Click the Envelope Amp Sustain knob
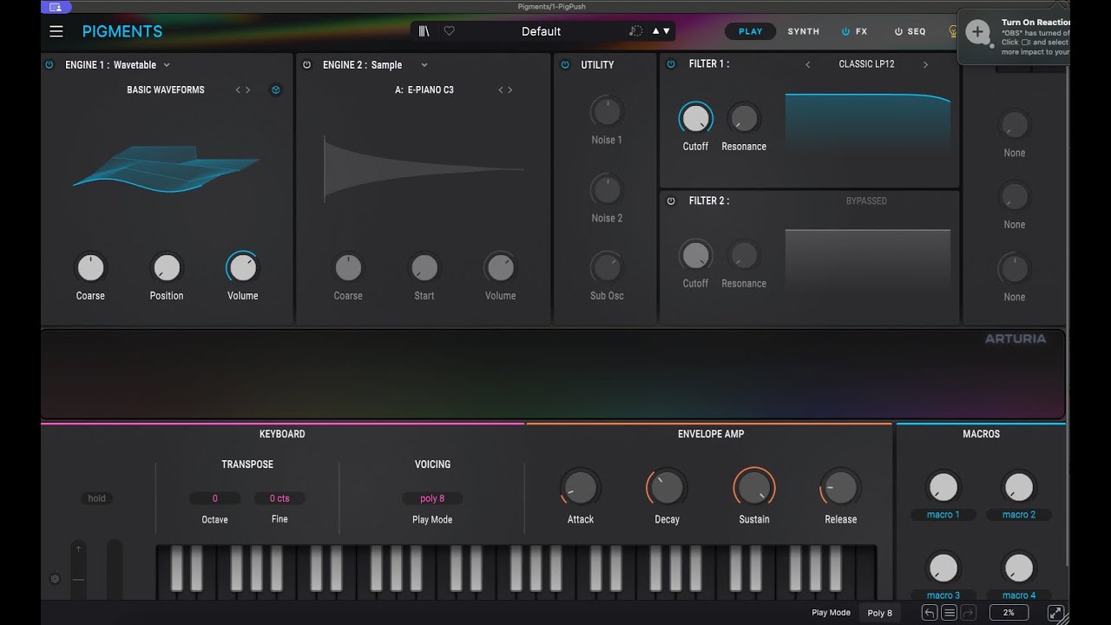This screenshot has height=625, width=1111. 753,488
